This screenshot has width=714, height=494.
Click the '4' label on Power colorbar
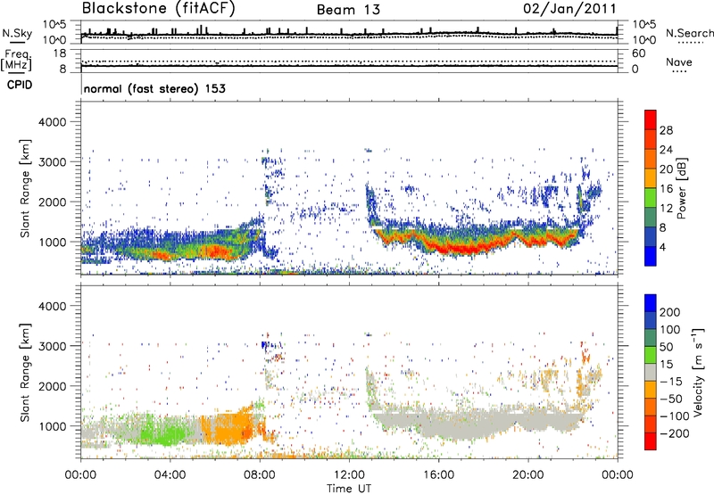point(662,247)
